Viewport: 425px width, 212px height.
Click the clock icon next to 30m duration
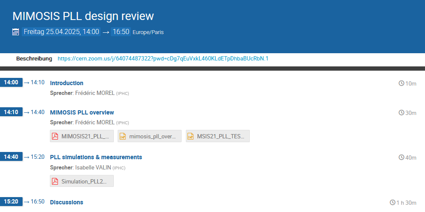pos(401,113)
